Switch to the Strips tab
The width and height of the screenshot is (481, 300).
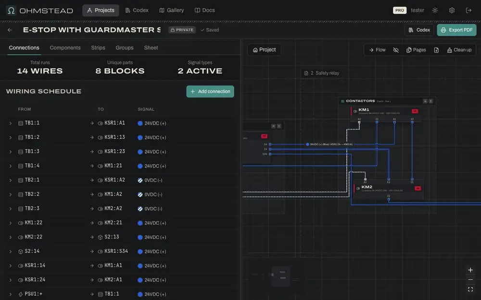tap(98, 48)
